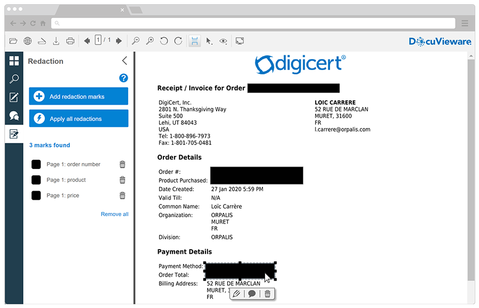479x308 pixels.
Task: Switch to fullscreen display mode
Action: point(240,41)
